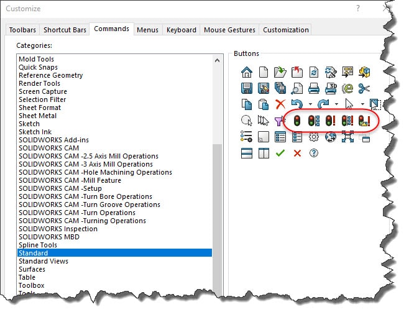Click the large red Delete X icon

pyautogui.click(x=280, y=104)
